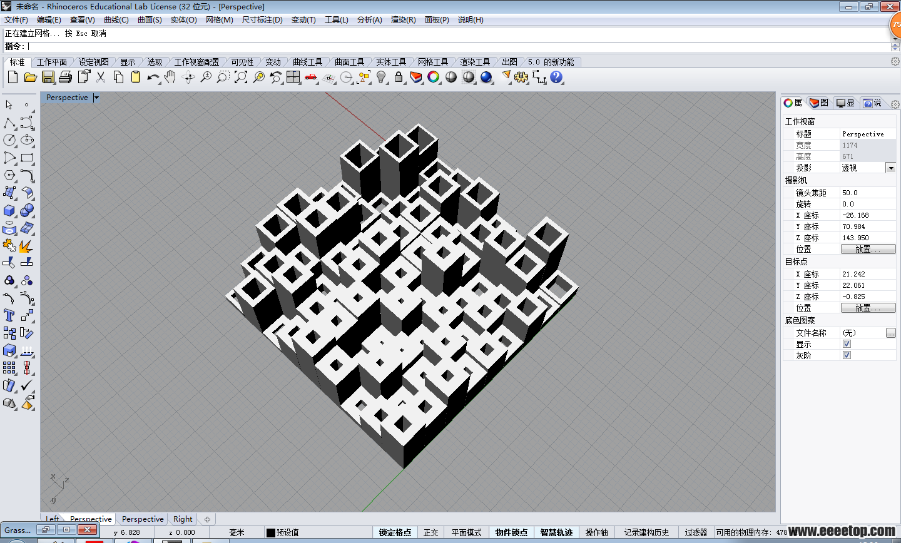
Task: Select the Circle tool in left sidebar
Action: [9, 140]
